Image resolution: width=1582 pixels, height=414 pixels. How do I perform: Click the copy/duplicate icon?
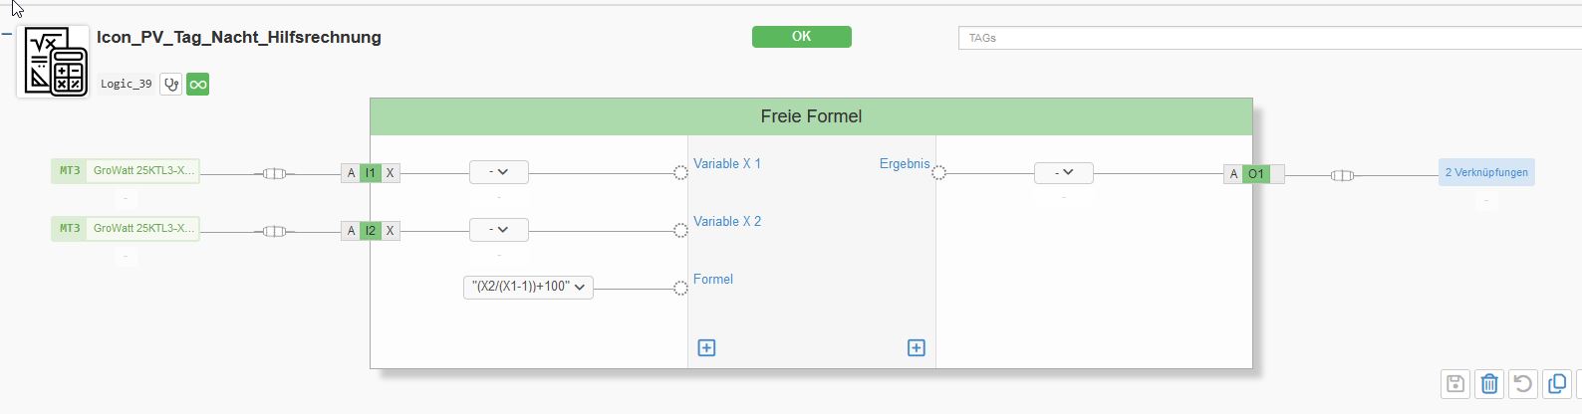coord(1556,383)
